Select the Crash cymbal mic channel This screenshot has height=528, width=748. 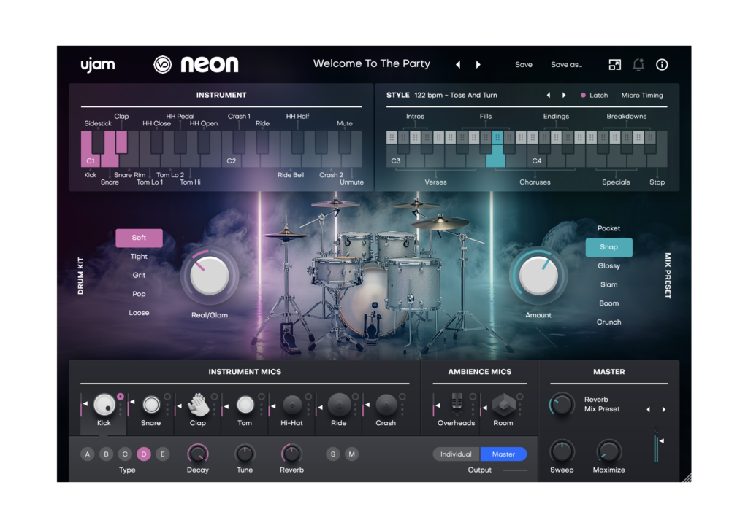386,405
